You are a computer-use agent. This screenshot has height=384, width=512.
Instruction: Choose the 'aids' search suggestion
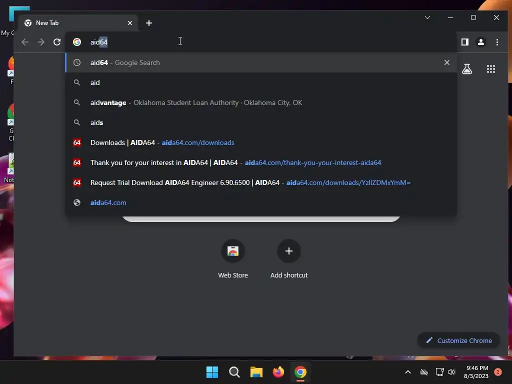[x=261, y=122]
